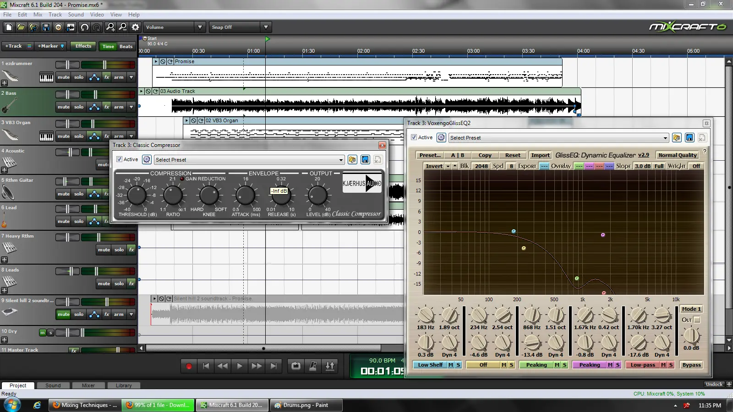
Task: Switch timeline to Beats mode
Action: (x=126, y=46)
